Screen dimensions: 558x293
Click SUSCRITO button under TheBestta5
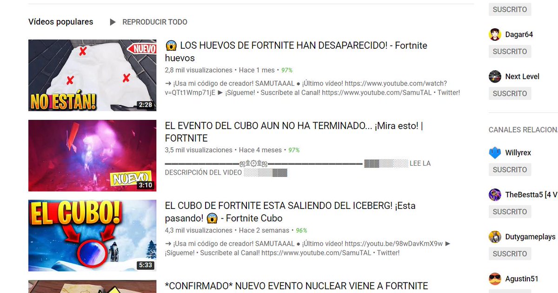coord(510,212)
